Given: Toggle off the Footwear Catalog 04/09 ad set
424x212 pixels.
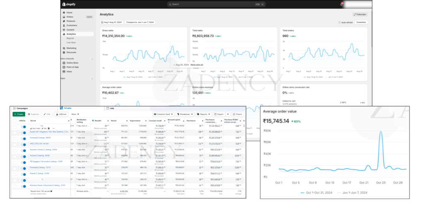Looking at the screenshot, I should [x=24, y=138].
